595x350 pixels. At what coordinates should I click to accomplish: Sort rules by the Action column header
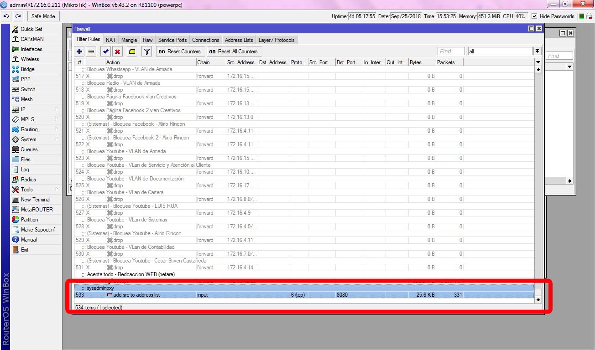click(151, 62)
